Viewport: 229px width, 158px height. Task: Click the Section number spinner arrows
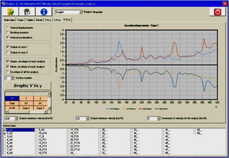(12, 78)
